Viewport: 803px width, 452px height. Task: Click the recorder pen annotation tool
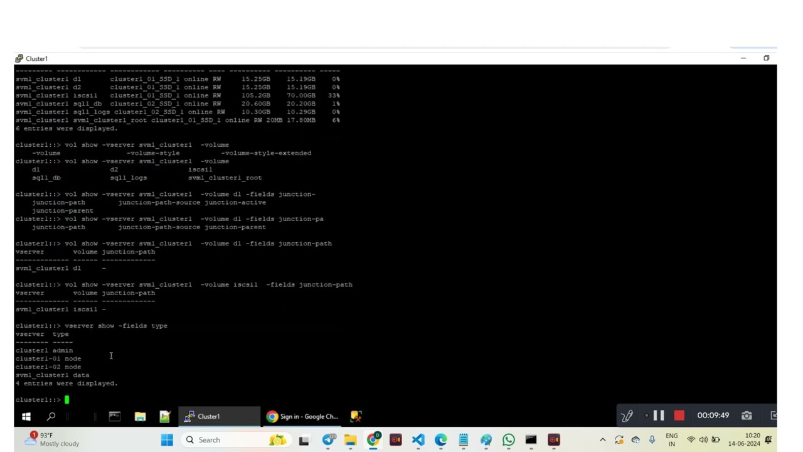627,416
